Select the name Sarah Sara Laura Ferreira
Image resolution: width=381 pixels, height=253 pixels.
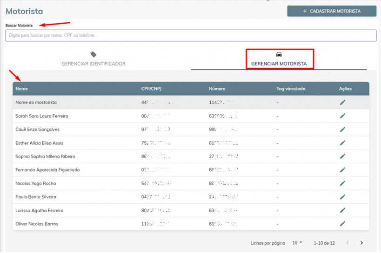[42, 116]
